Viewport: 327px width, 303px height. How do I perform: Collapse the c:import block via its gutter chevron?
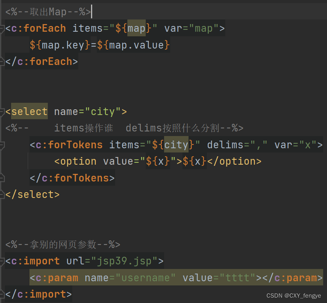[x=2, y=261]
